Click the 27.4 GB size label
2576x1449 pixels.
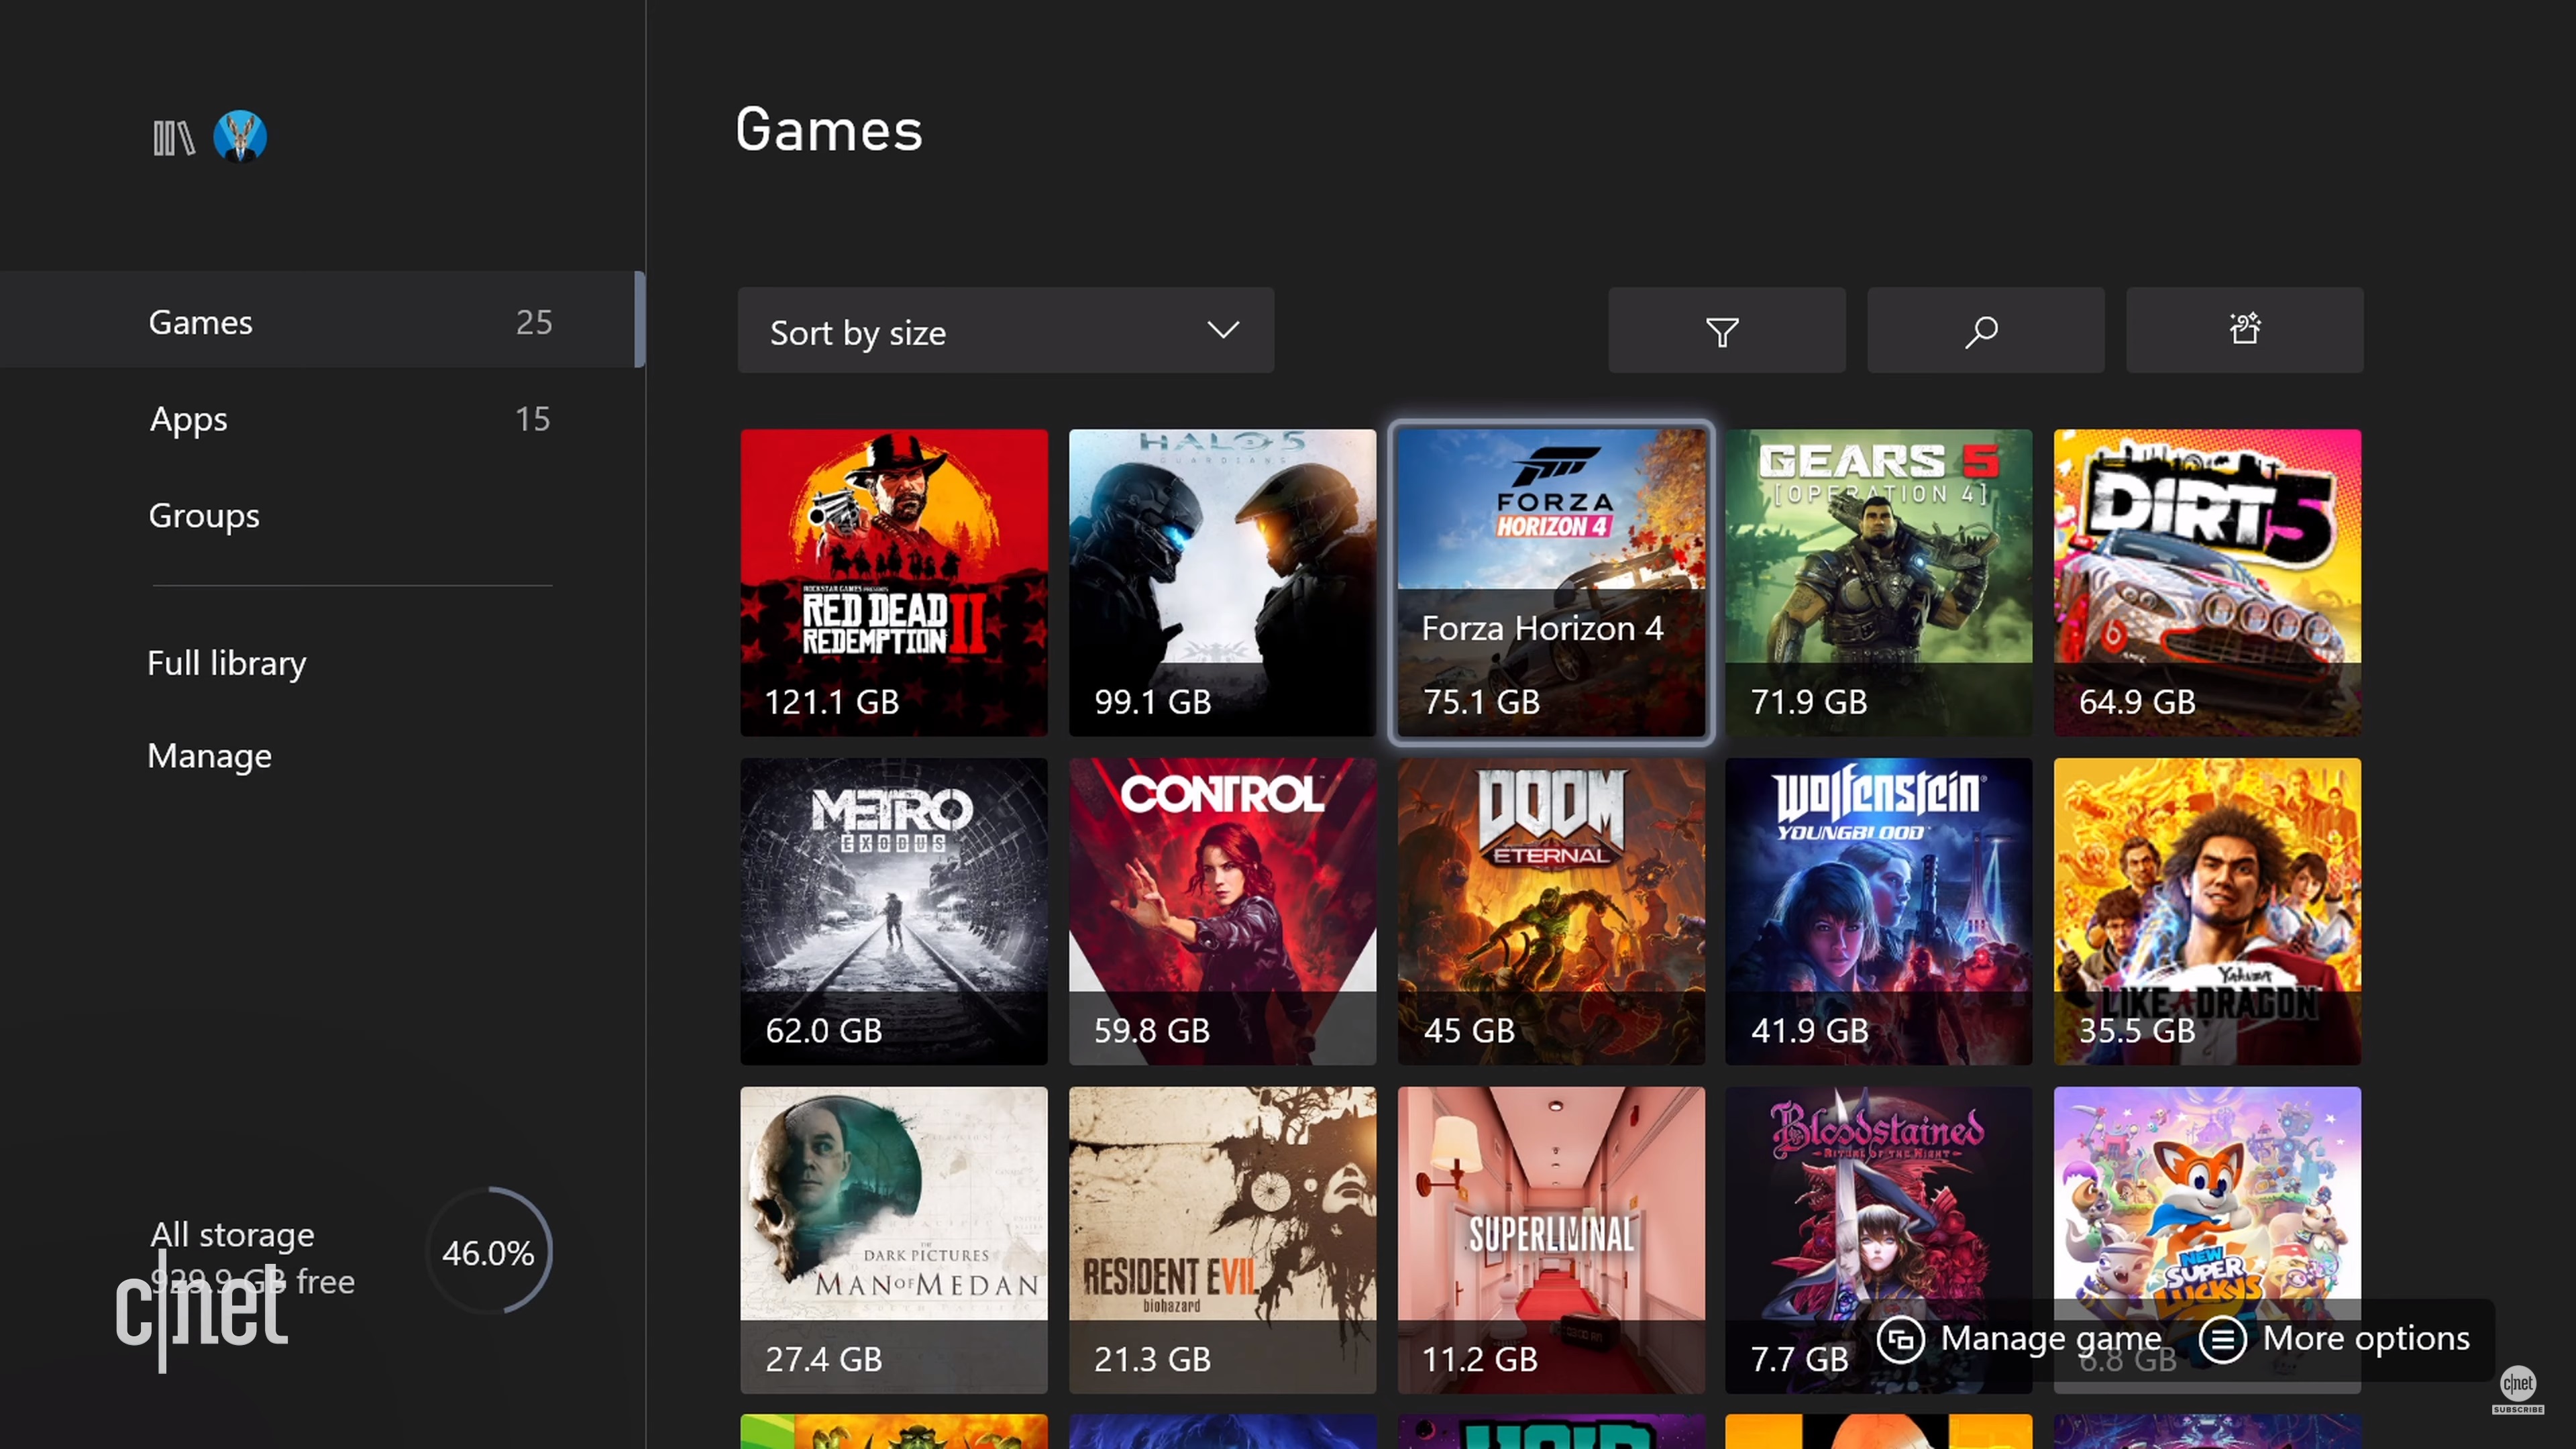pos(824,1359)
